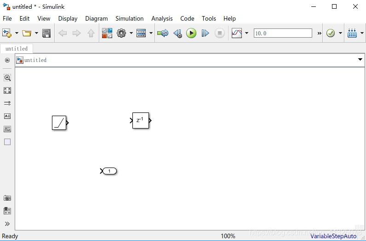Open the Model Explorer icon
Screen dimensions: 366x241
(x=141, y=33)
